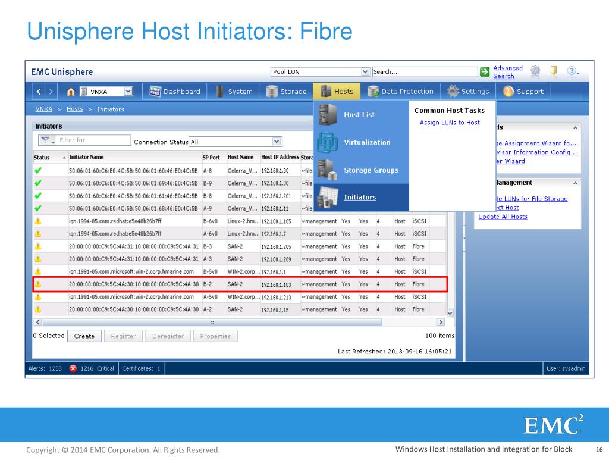
Task: Click the Storage Groups icon
Action: [327, 170]
